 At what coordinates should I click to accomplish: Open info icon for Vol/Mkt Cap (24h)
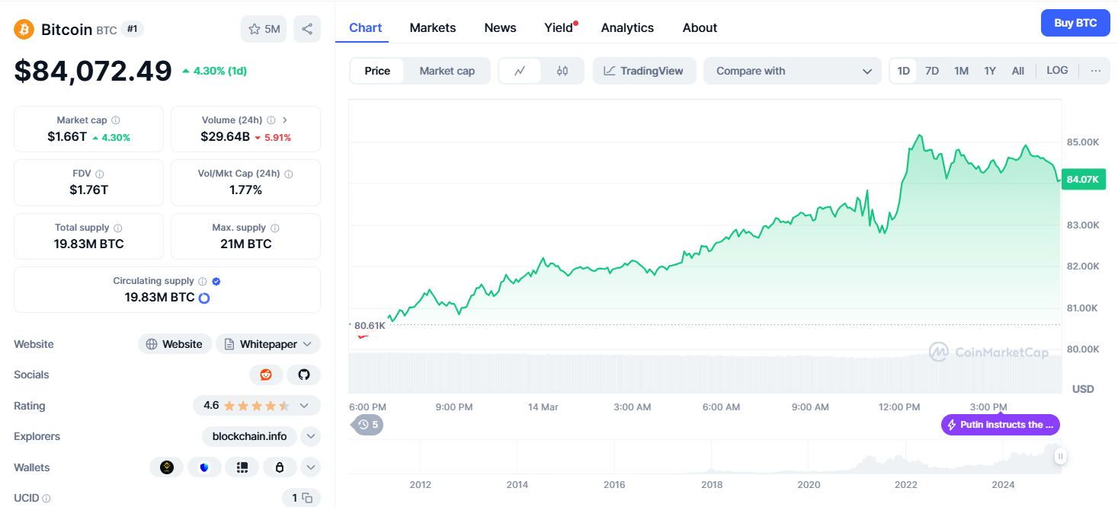click(288, 174)
